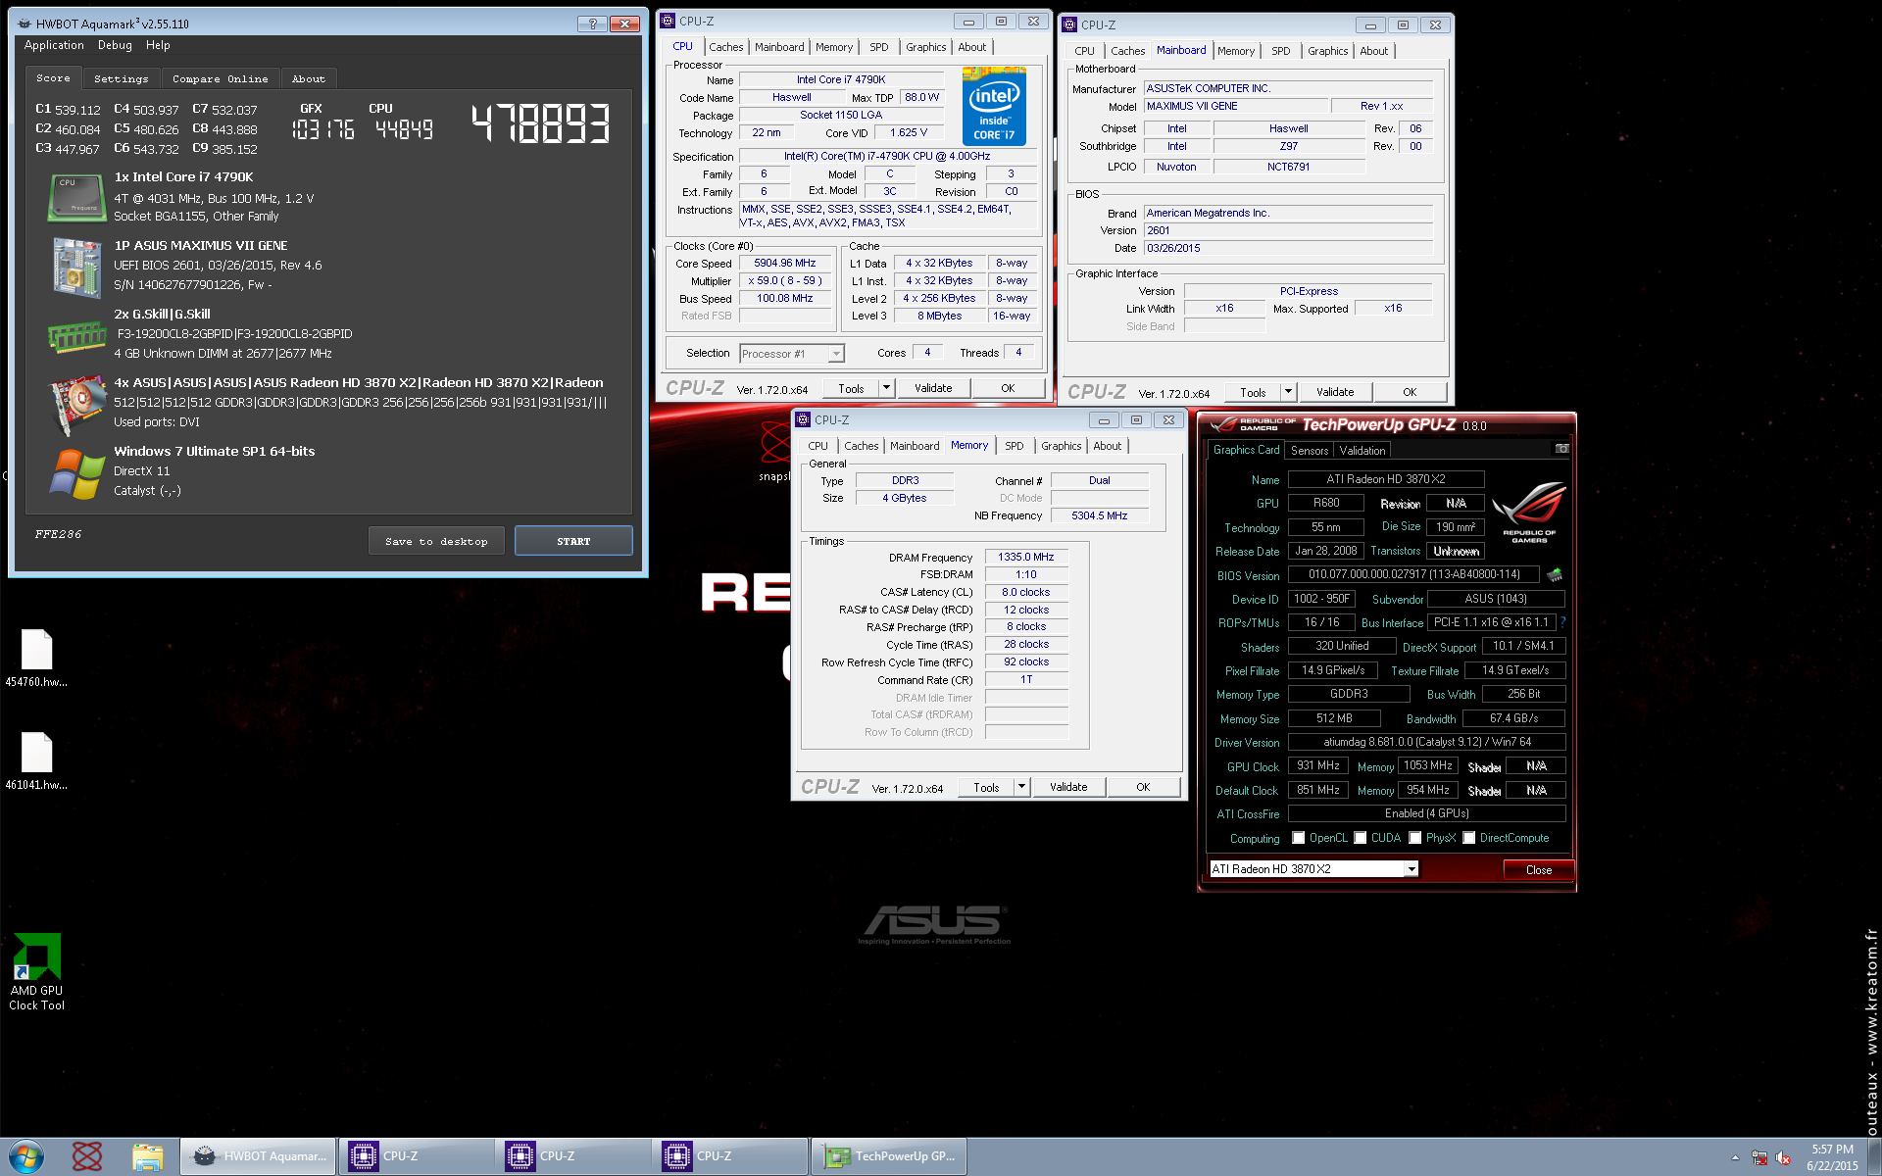The width and height of the screenshot is (1882, 1176).
Task: Click the Close button in GPU-Z
Action: click(x=1539, y=870)
